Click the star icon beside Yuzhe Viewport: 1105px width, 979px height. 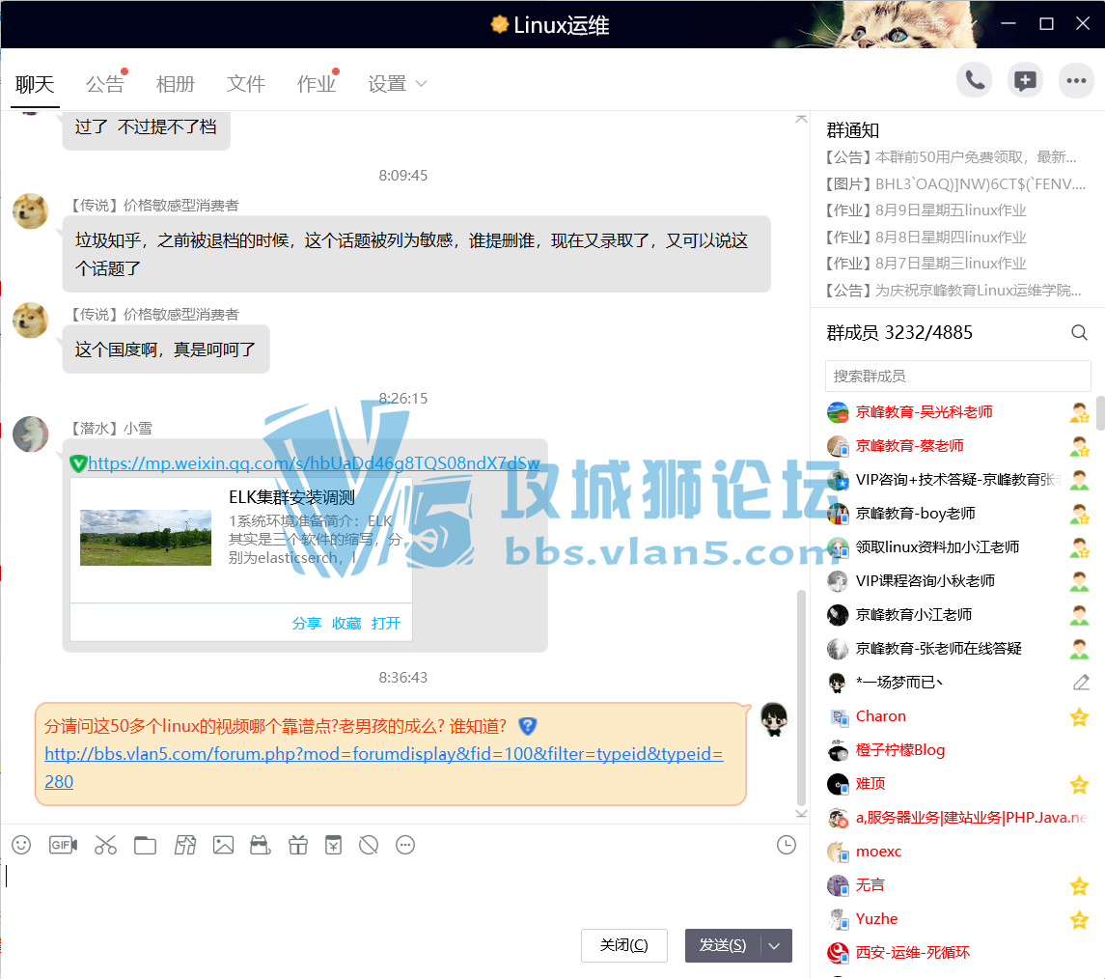(x=1079, y=919)
